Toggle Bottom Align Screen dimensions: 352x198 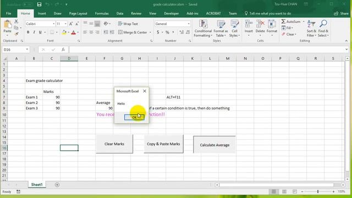click(97, 23)
